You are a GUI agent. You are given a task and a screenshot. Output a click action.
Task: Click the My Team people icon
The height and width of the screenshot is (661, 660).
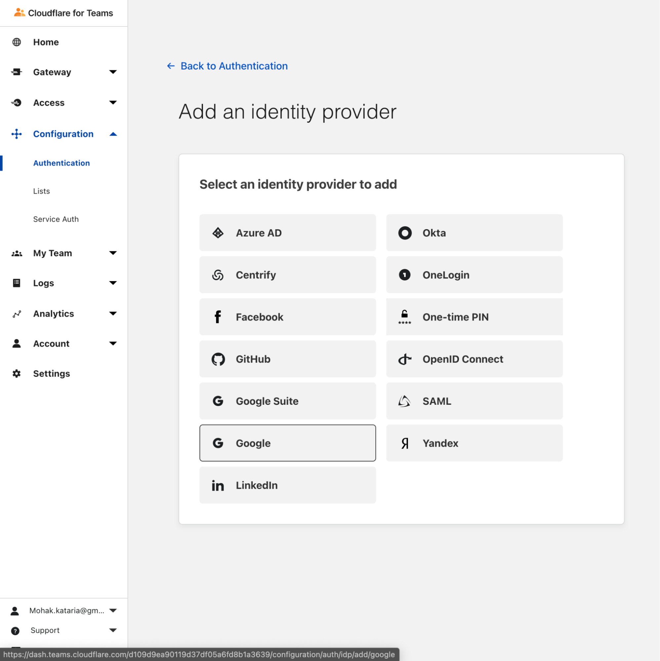(17, 254)
